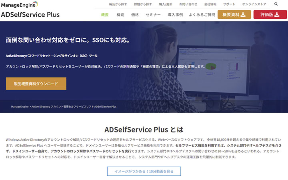Click ManageEngine breadcrumb link
This screenshot has height=180, width=288.
[x=20, y=106]
